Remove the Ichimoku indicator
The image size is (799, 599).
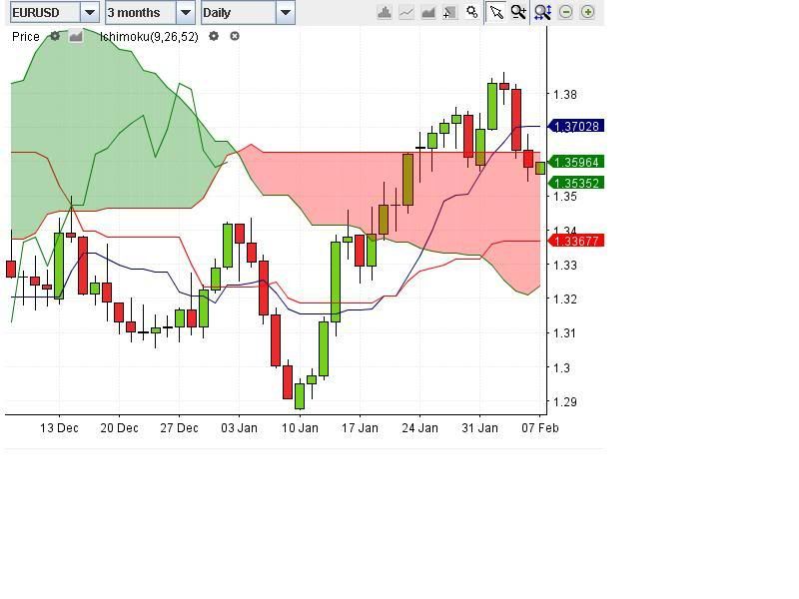pyautogui.click(x=235, y=36)
